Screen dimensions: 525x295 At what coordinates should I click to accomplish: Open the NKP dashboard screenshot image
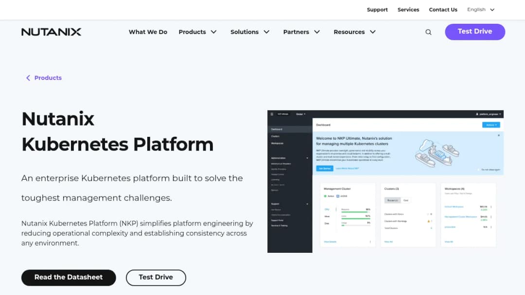tap(385, 181)
